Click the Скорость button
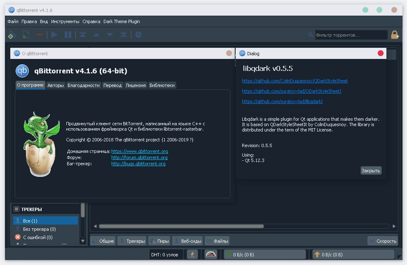 point(383,241)
